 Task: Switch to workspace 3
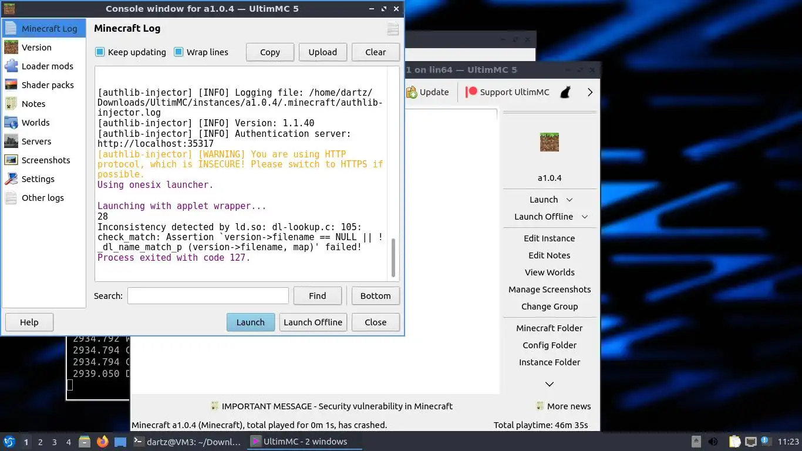[x=55, y=442]
